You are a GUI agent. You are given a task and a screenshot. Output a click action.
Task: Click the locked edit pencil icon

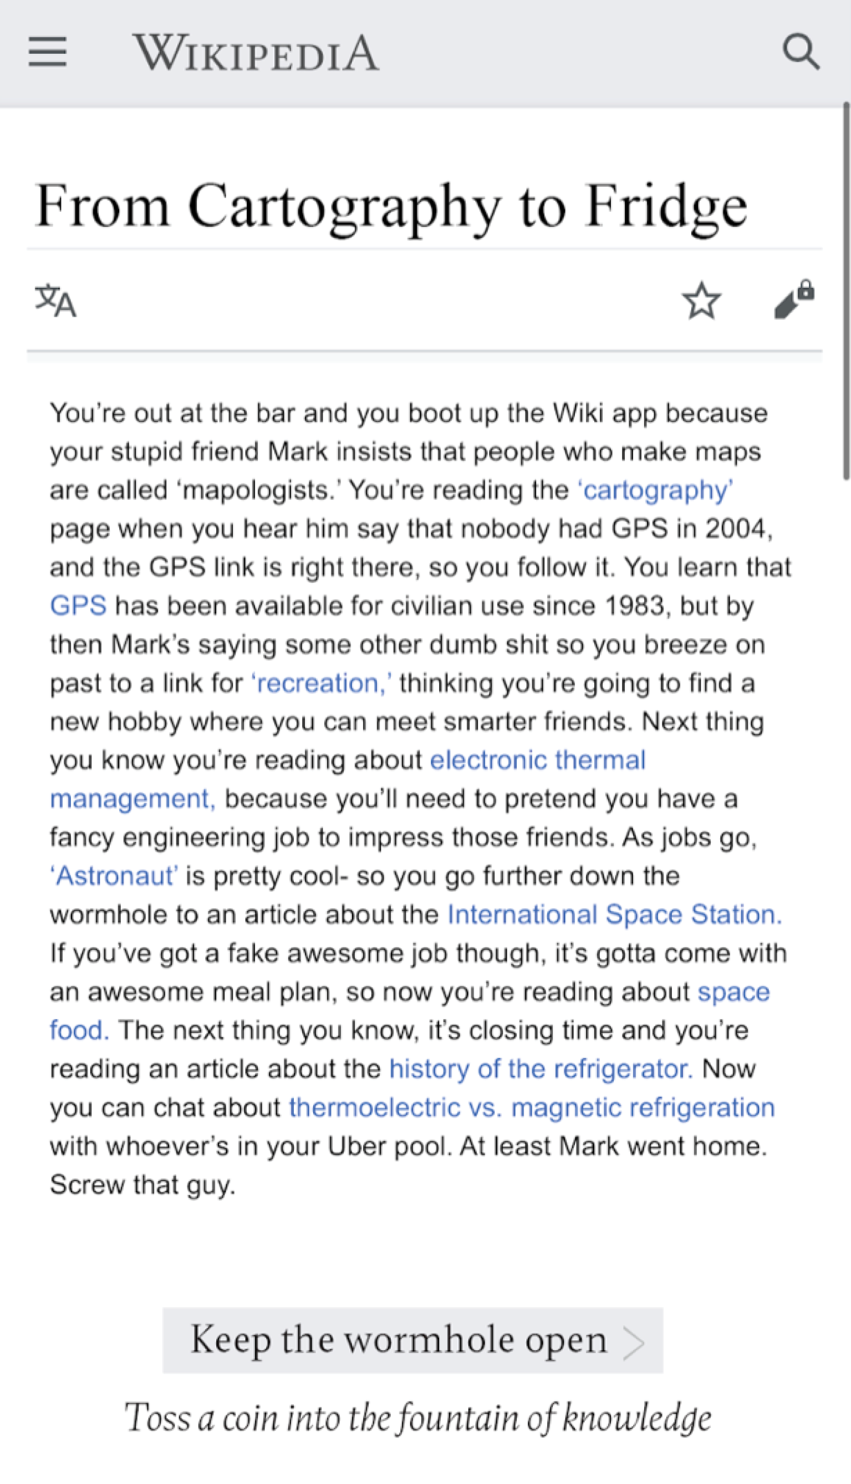[x=794, y=299]
